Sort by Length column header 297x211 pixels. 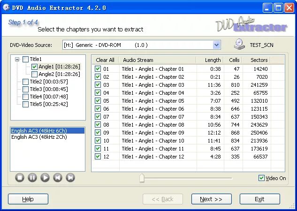[210, 60]
